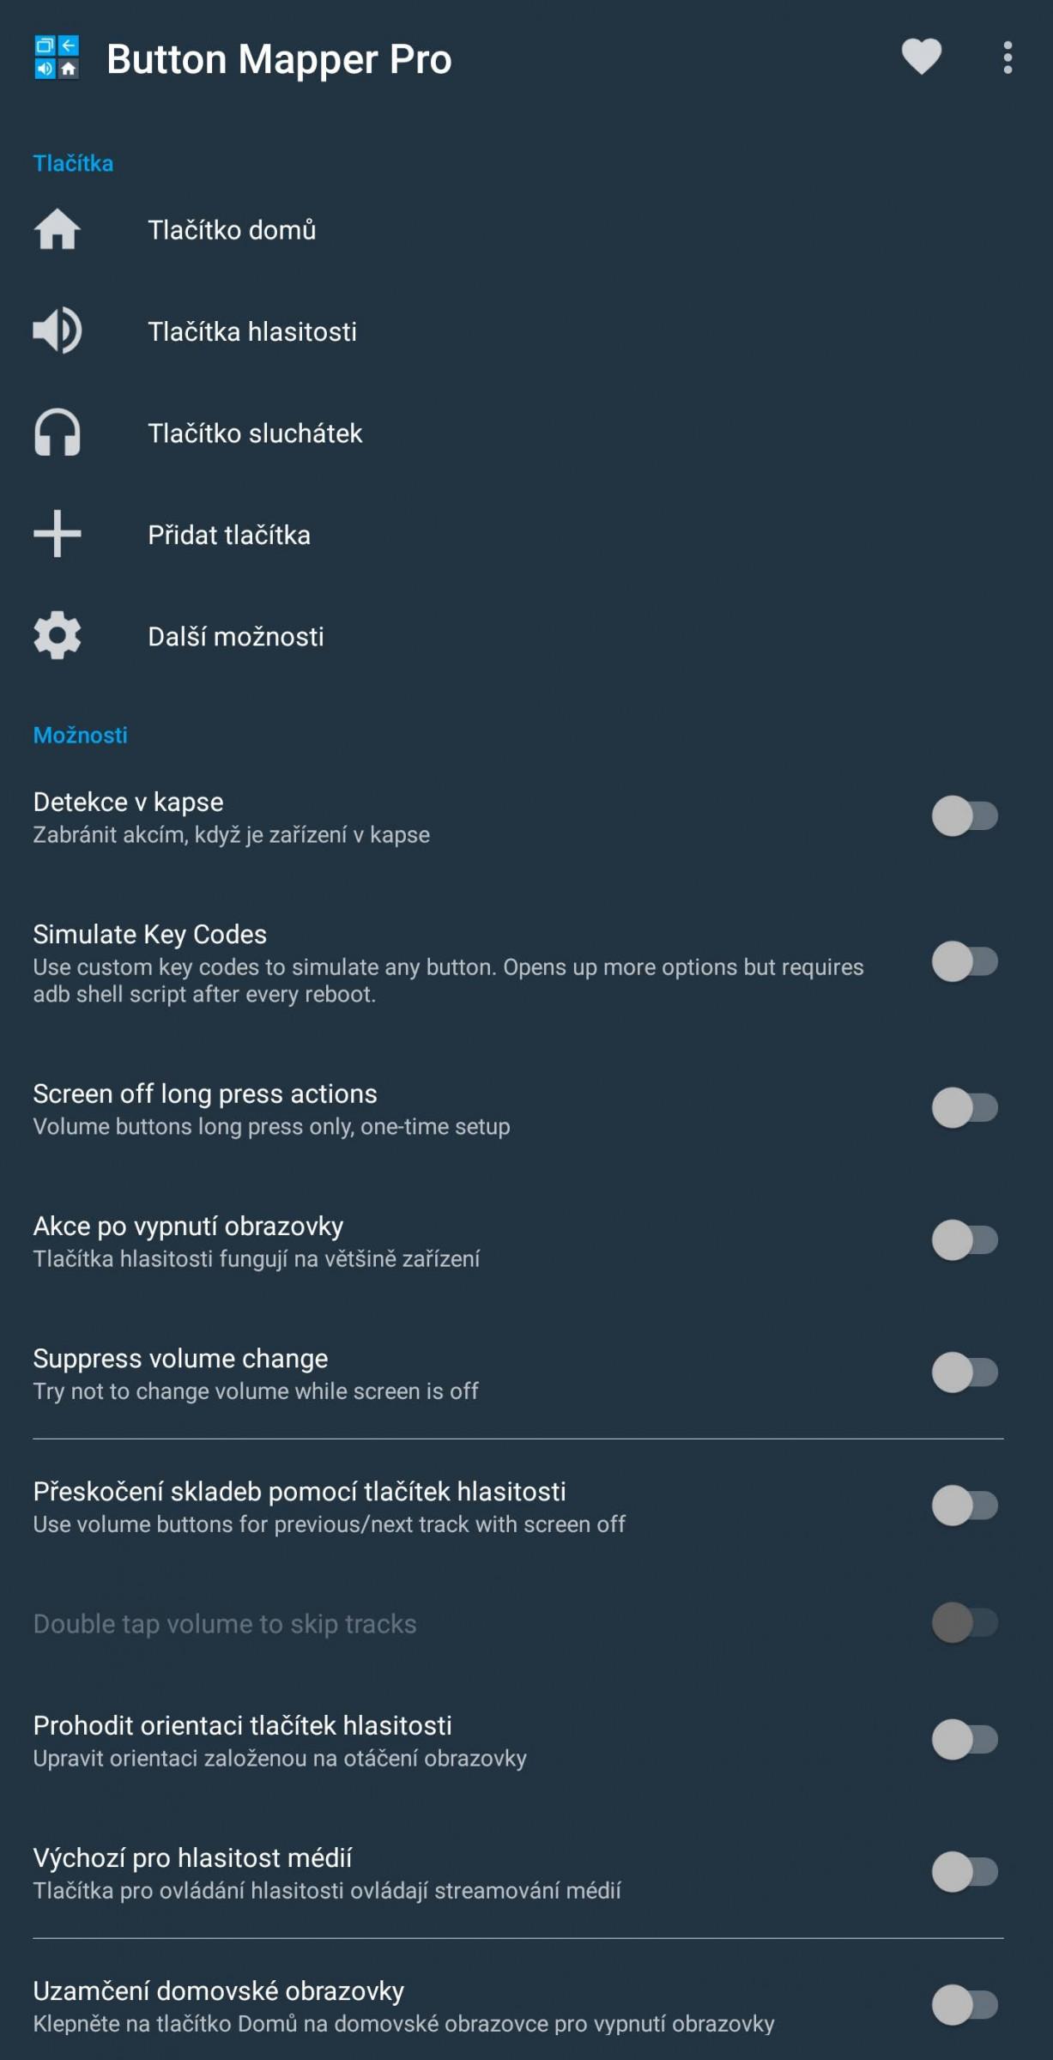Toggle Screen off long press actions
The height and width of the screenshot is (2060, 1053).
965,1107
